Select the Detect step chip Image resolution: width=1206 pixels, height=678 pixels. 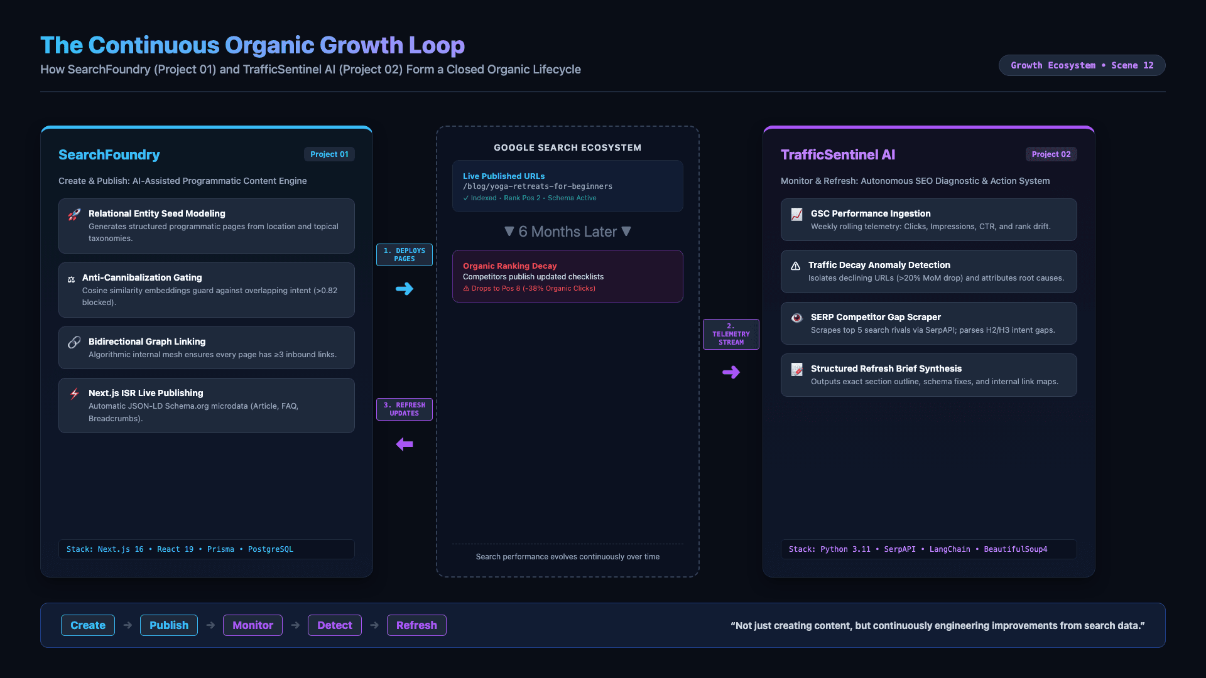pyautogui.click(x=335, y=625)
